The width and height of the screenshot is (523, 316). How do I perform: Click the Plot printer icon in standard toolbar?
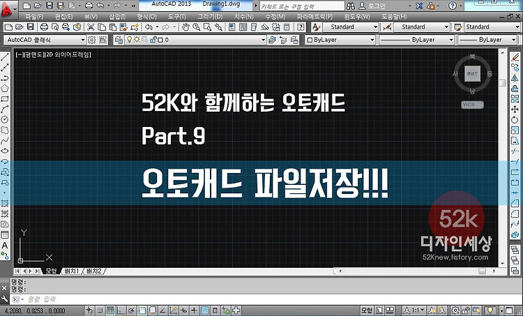coord(44,27)
